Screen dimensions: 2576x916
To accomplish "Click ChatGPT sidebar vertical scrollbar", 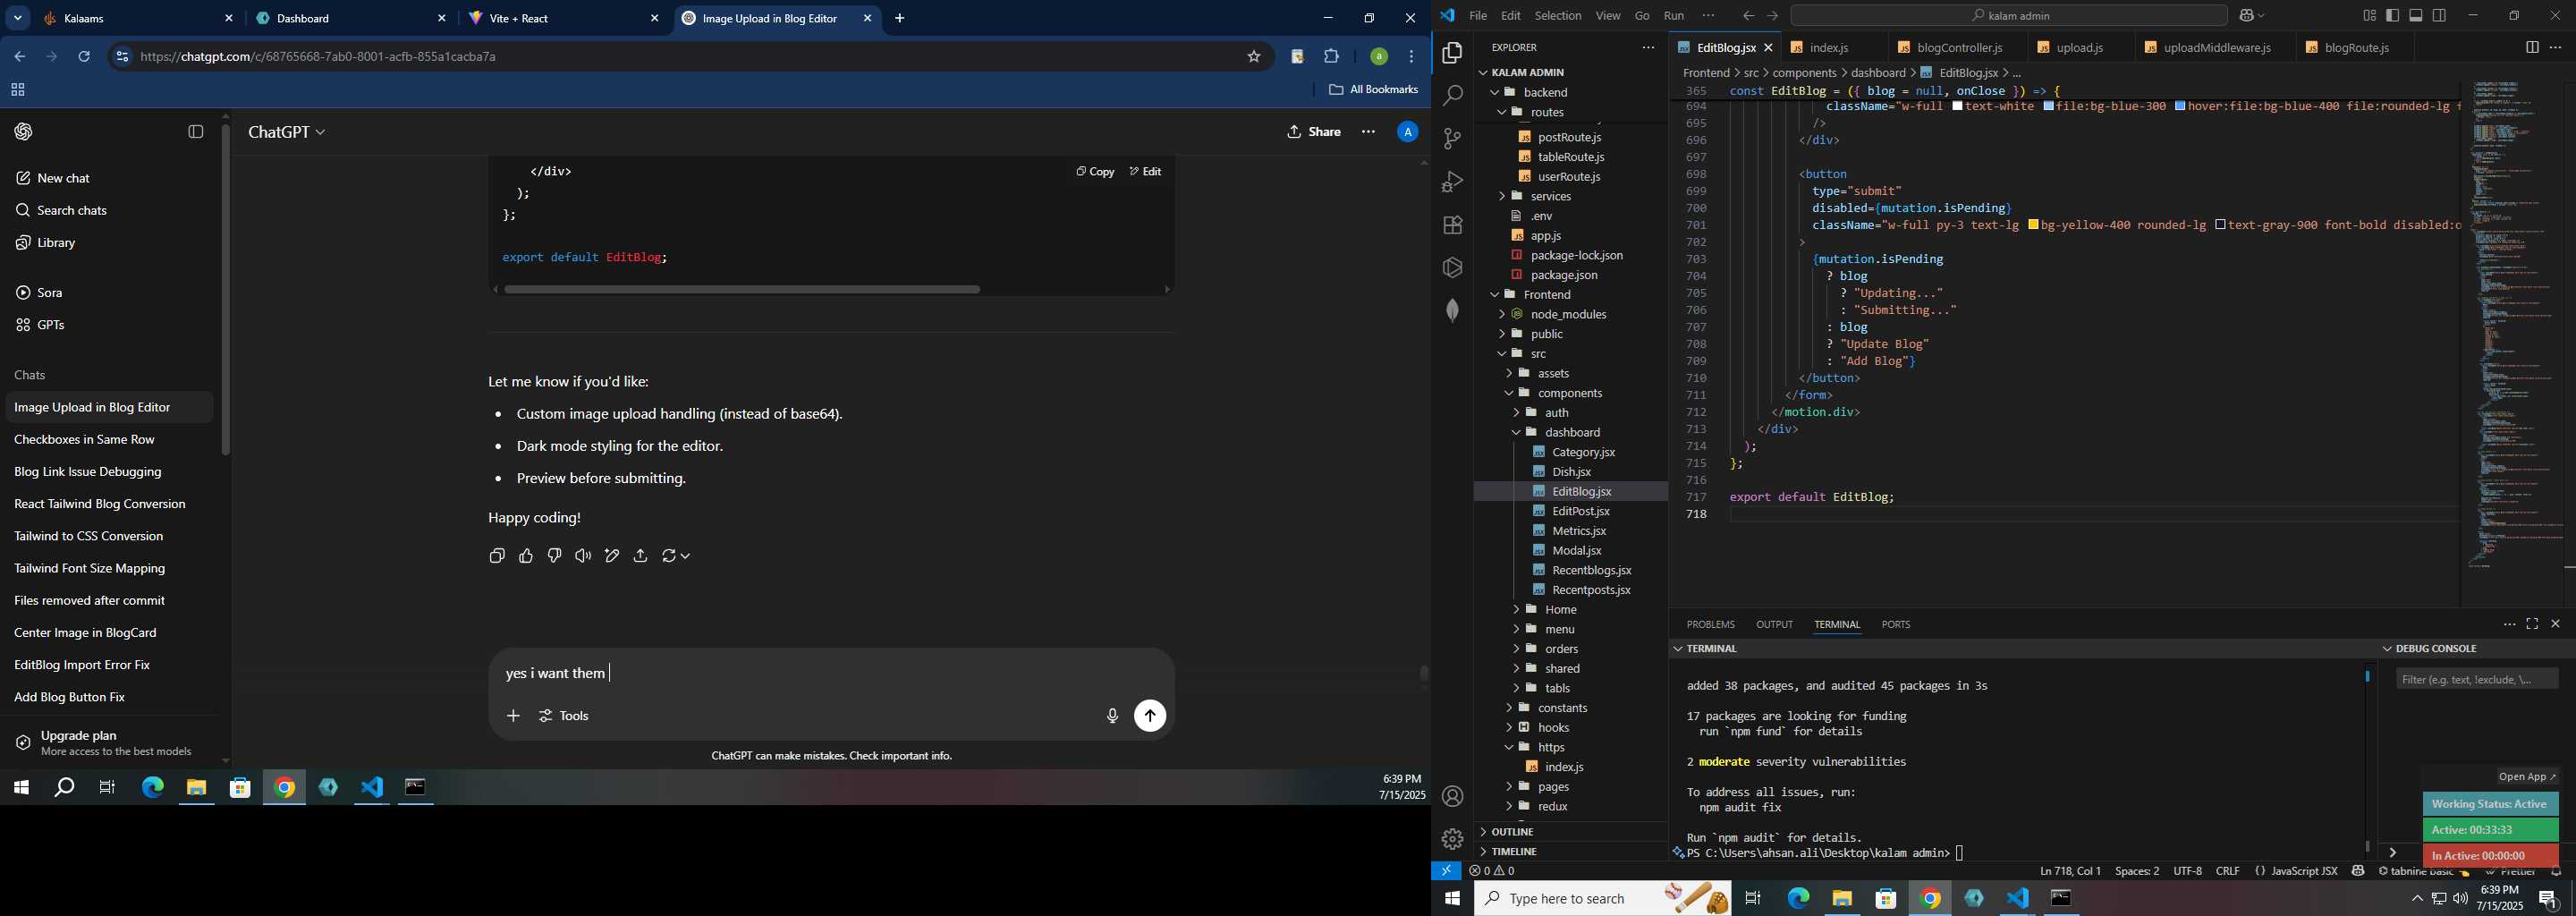I will [225, 290].
